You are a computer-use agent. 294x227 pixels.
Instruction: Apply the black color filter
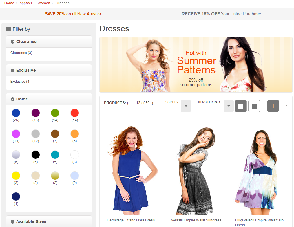[x=35, y=154]
